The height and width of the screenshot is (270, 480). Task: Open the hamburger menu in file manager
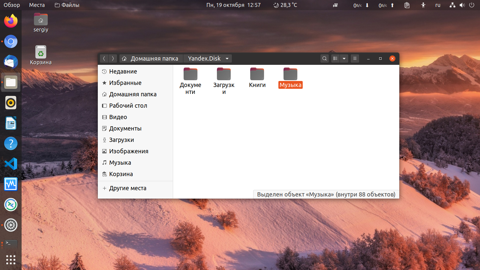pos(355,58)
